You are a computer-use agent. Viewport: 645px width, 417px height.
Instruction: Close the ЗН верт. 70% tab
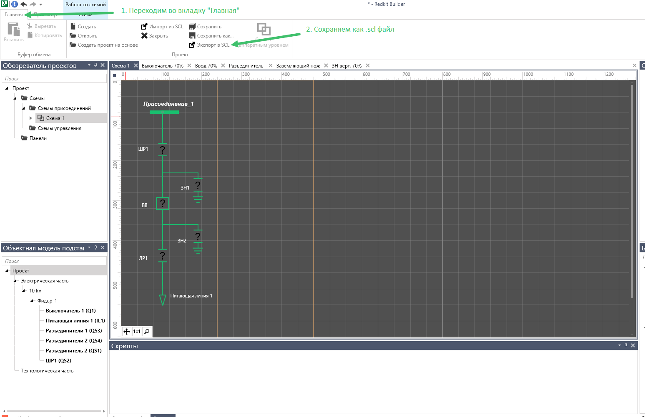[368, 66]
